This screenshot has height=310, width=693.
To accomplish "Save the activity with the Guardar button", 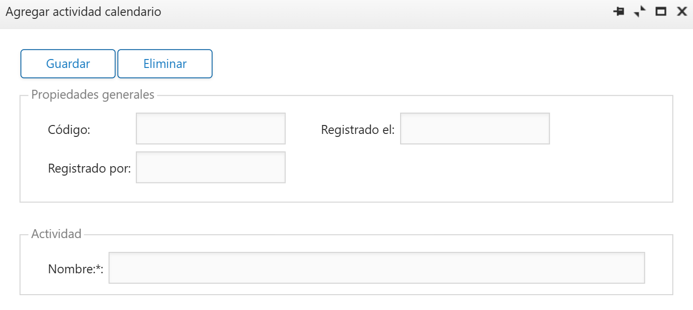I will pos(68,63).
